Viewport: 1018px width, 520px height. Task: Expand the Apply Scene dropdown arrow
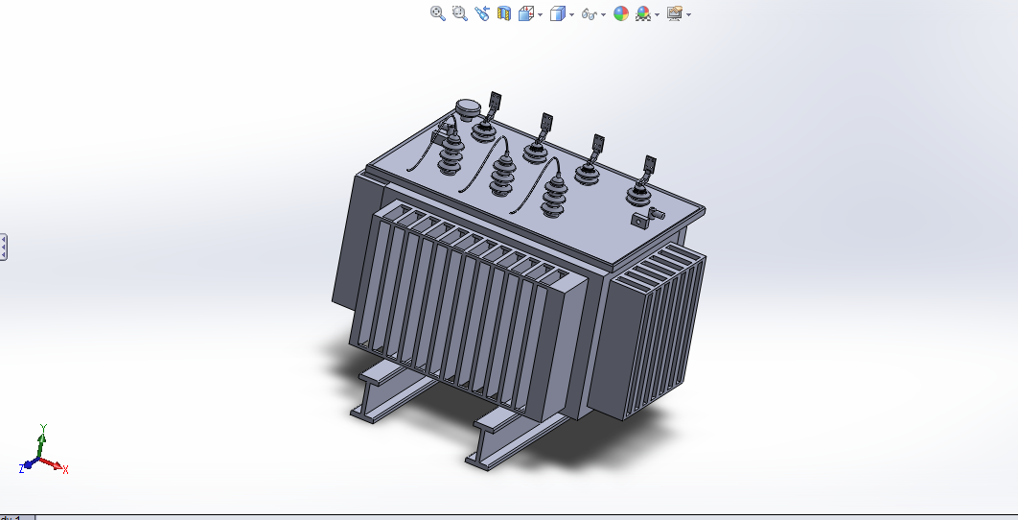coord(657,14)
